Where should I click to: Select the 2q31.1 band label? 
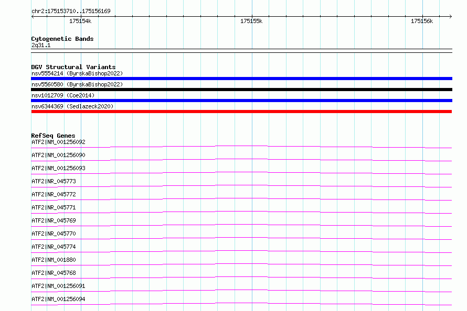41,45
